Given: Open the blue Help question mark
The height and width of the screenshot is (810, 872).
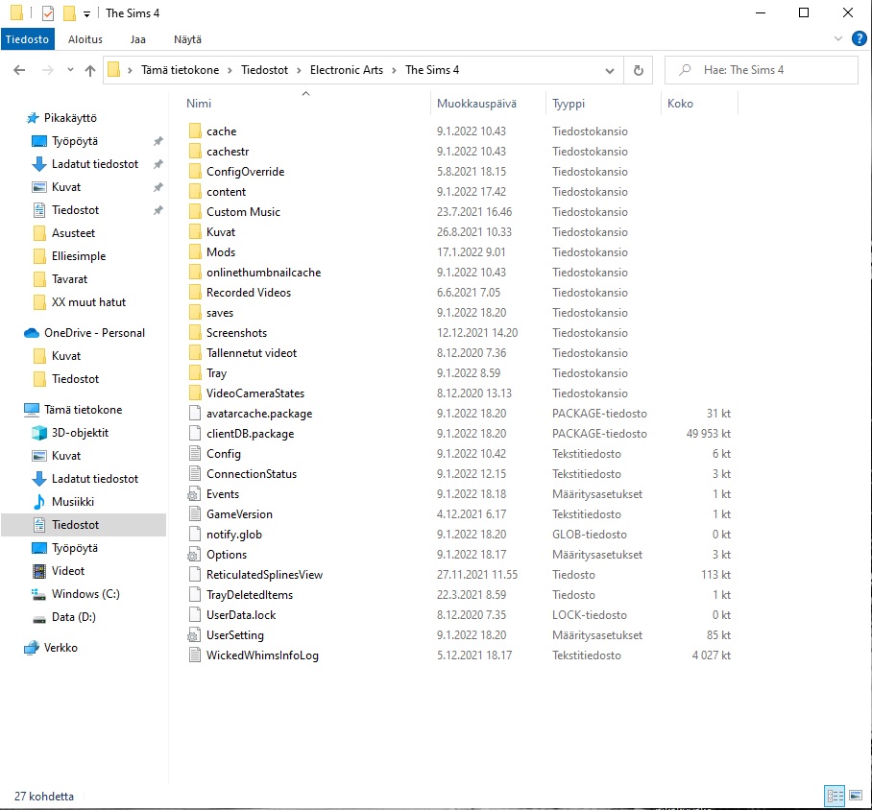Looking at the screenshot, I should coord(860,38).
